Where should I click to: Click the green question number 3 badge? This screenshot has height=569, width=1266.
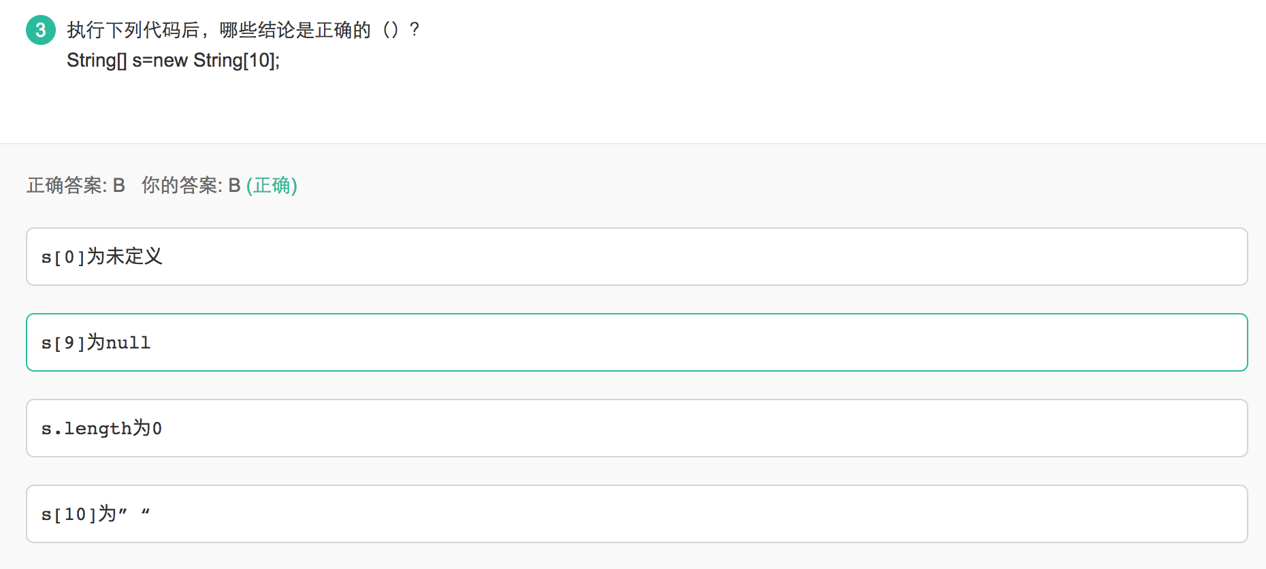click(41, 30)
